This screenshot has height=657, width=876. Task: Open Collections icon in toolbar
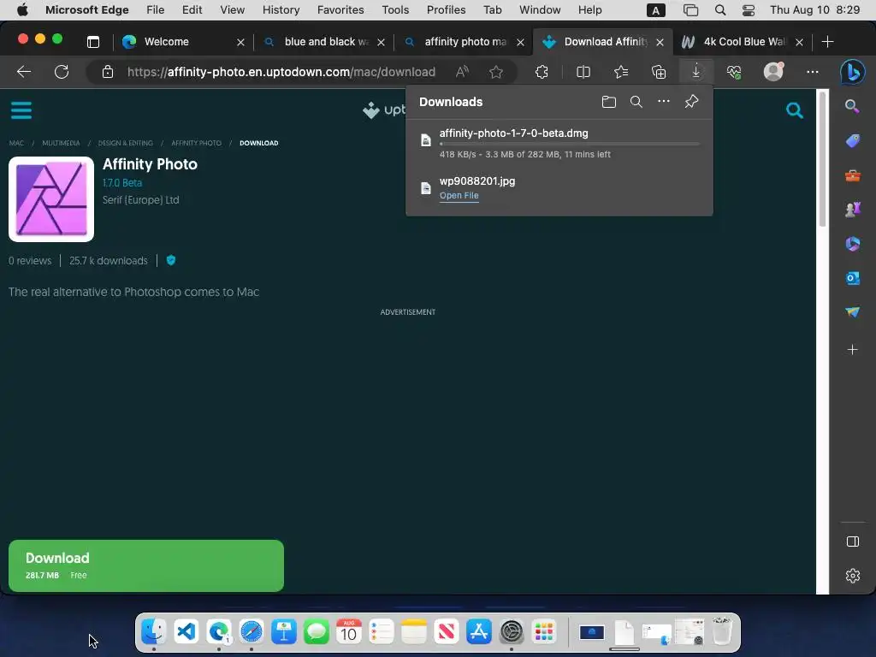(659, 72)
